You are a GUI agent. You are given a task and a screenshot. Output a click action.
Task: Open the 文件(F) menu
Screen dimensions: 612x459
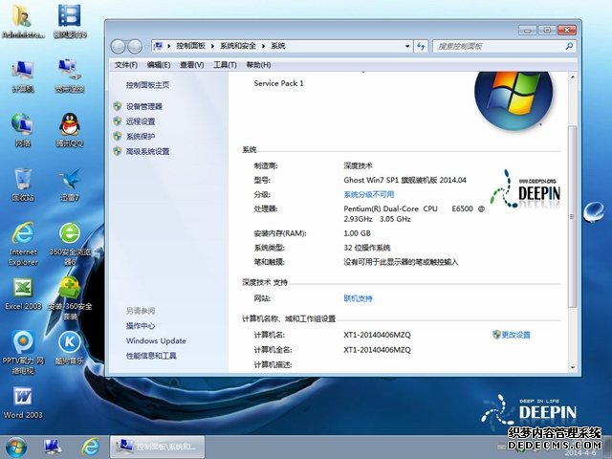[125, 65]
